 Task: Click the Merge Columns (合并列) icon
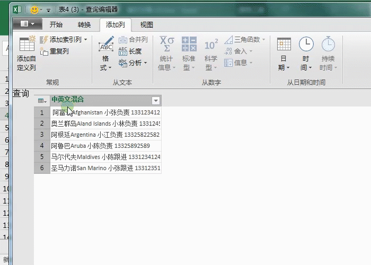123,40
